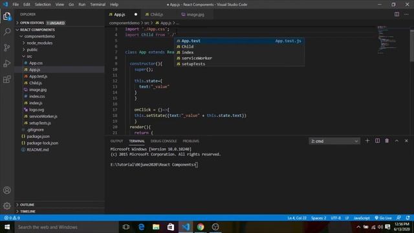Image resolution: width=414 pixels, height=233 pixels.
Task: Switch to the image.jpg editor tab
Action: click(x=195, y=14)
